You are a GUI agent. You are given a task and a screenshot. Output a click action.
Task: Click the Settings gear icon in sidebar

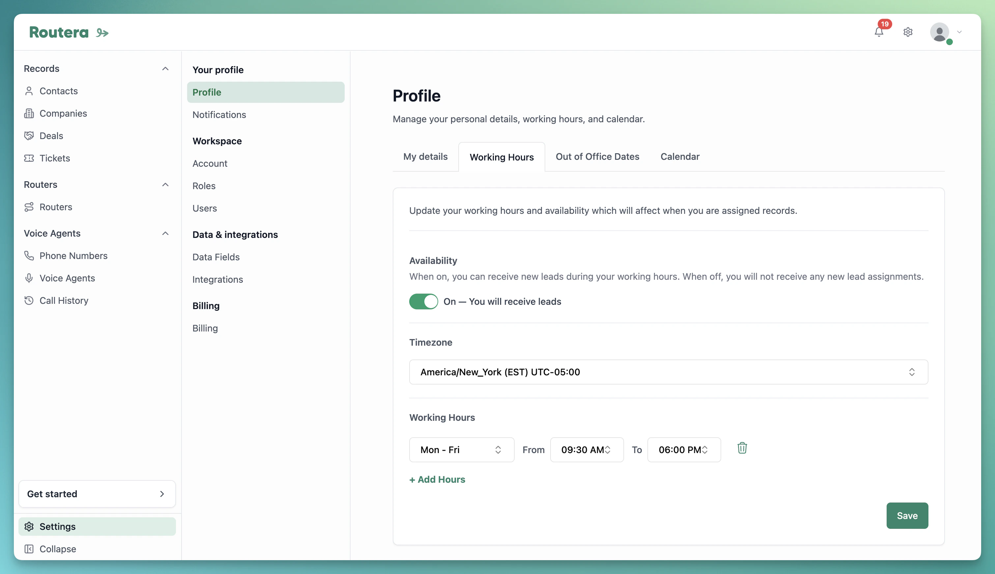pyautogui.click(x=29, y=527)
